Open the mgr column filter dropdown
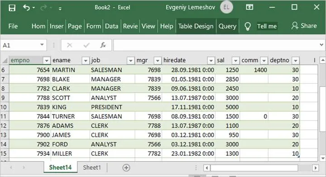Viewport: 326px width, 177px height. 158,61
